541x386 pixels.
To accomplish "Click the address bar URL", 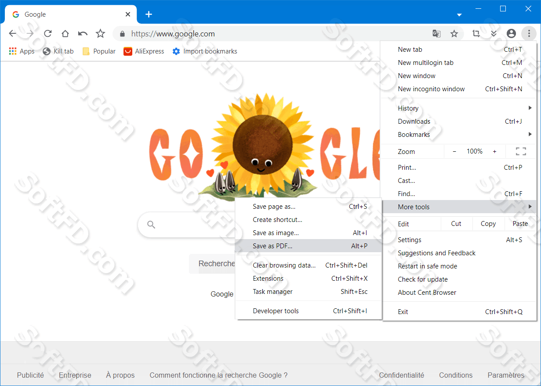I will (x=173, y=34).
